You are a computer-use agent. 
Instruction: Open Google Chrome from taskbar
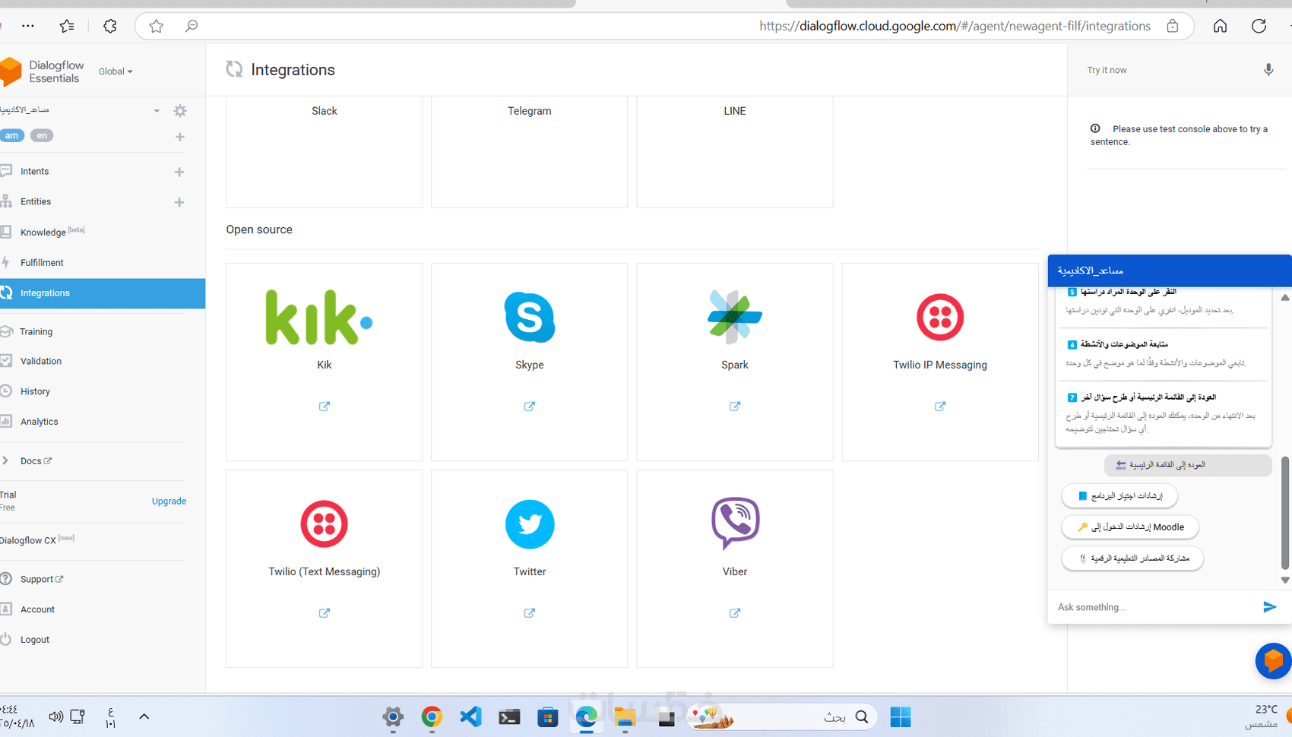432,716
